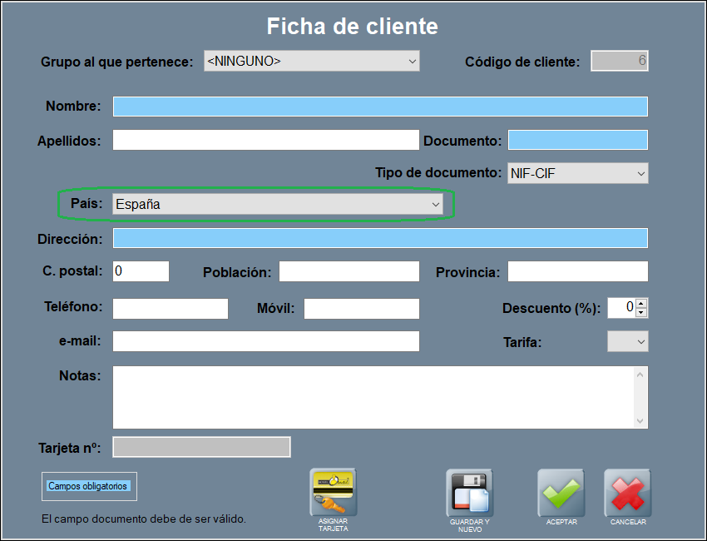Image resolution: width=707 pixels, height=541 pixels.
Task: Click the Provincia input field
Action: (577, 271)
